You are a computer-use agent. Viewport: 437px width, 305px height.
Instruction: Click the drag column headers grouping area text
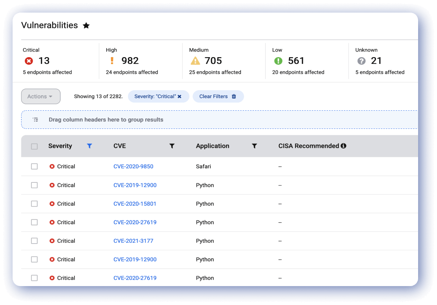click(106, 120)
